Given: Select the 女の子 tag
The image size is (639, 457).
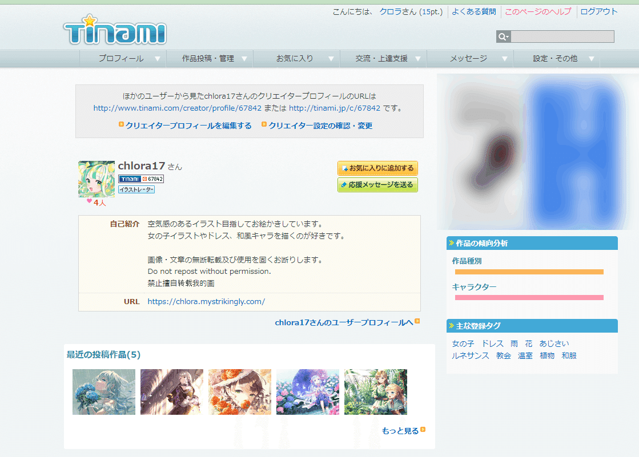Looking at the screenshot, I should (463, 343).
